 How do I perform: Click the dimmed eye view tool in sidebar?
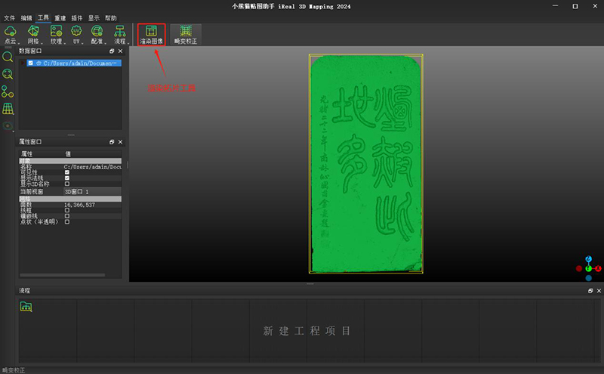coord(8,125)
